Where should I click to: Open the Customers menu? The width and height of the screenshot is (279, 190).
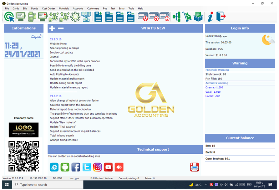(93, 8)
